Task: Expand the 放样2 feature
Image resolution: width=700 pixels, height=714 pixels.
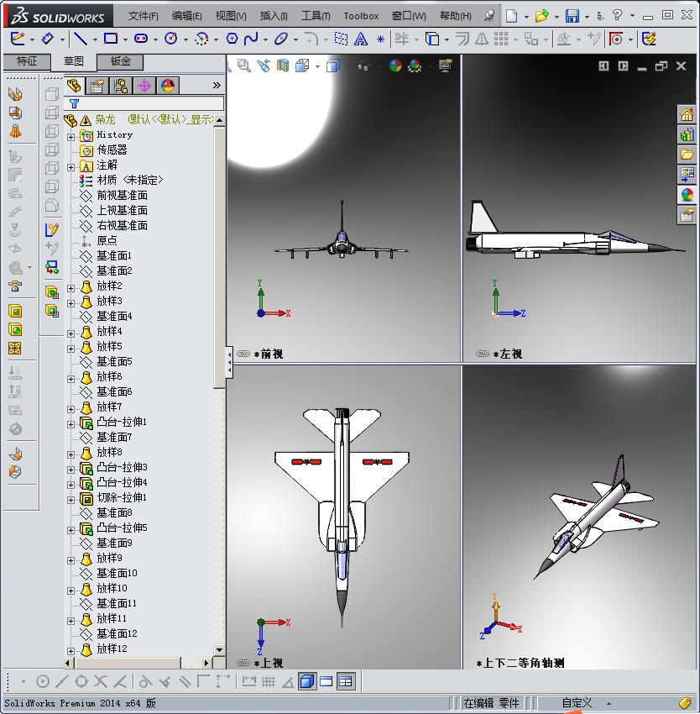Action: pos(71,288)
